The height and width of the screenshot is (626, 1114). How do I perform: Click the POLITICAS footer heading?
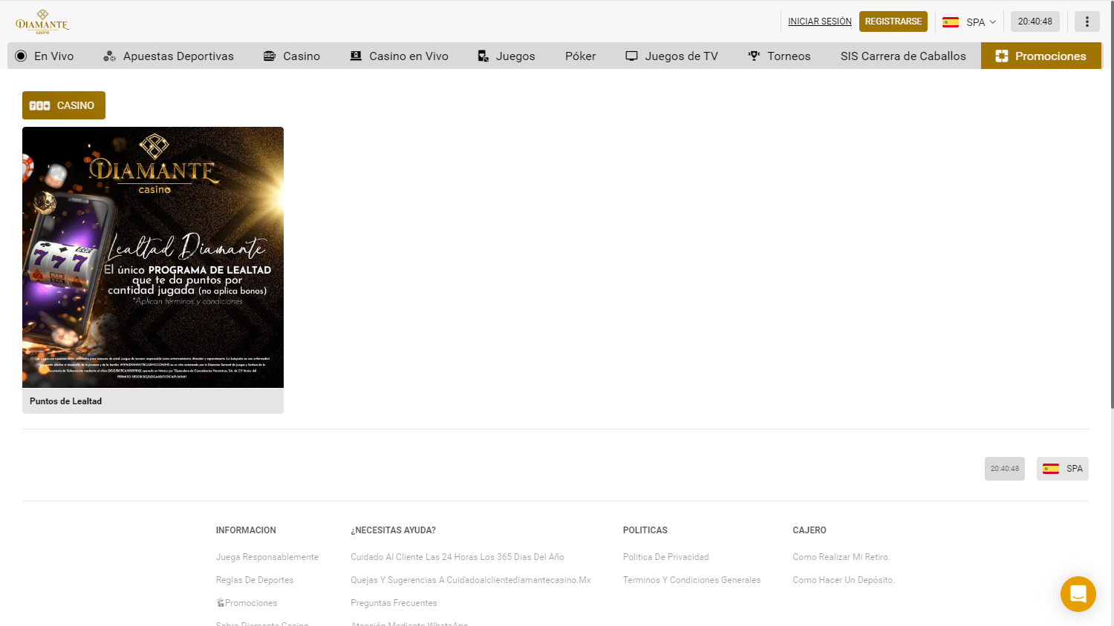(x=645, y=530)
